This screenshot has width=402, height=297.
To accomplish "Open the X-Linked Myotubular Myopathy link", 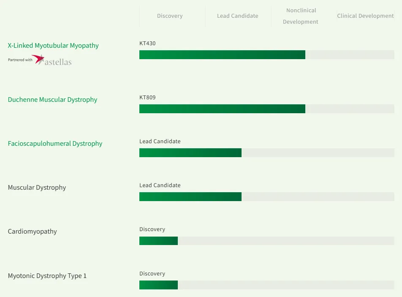I will click(53, 46).
